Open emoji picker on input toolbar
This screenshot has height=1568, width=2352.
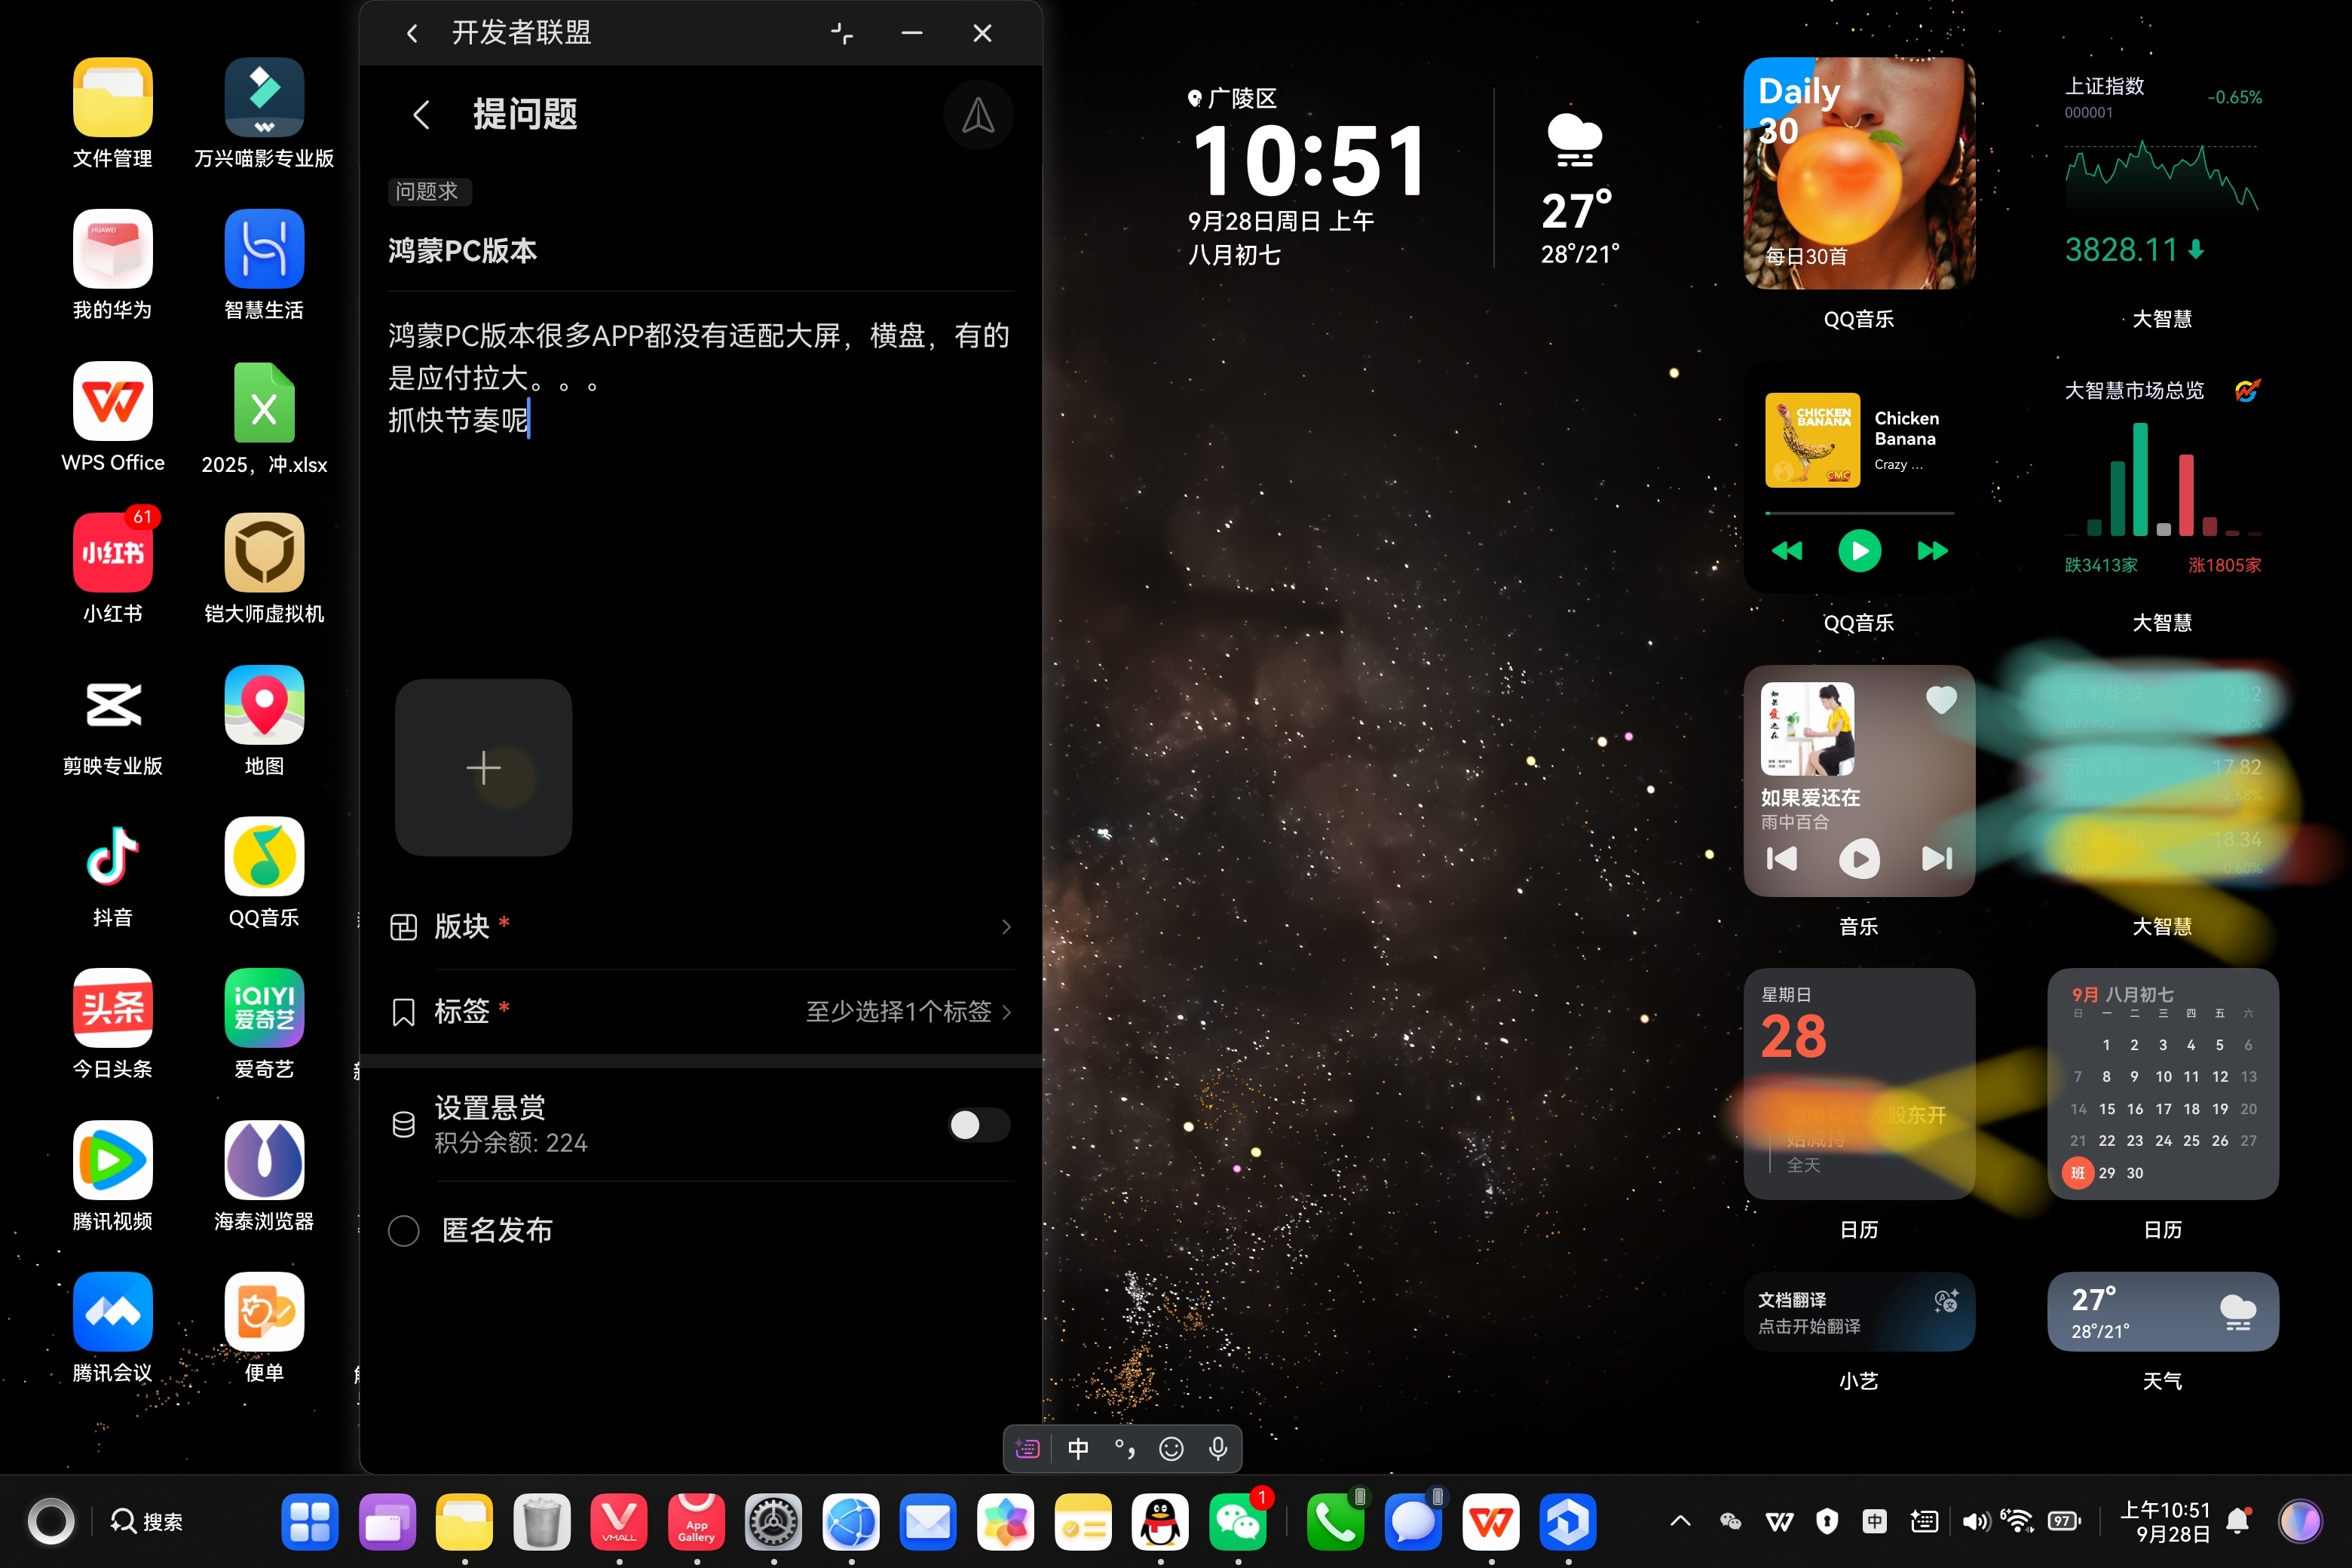point(1170,1448)
